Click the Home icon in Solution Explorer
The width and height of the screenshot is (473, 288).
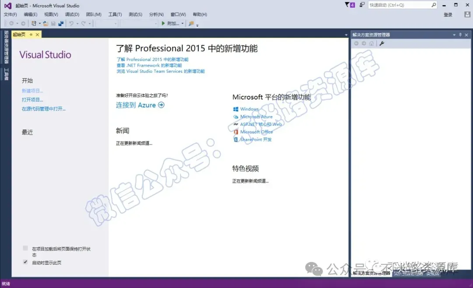click(x=371, y=43)
